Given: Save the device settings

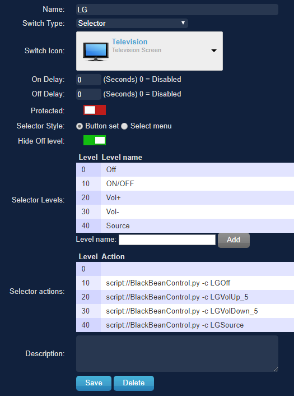Looking at the screenshot, I should 94,383.
